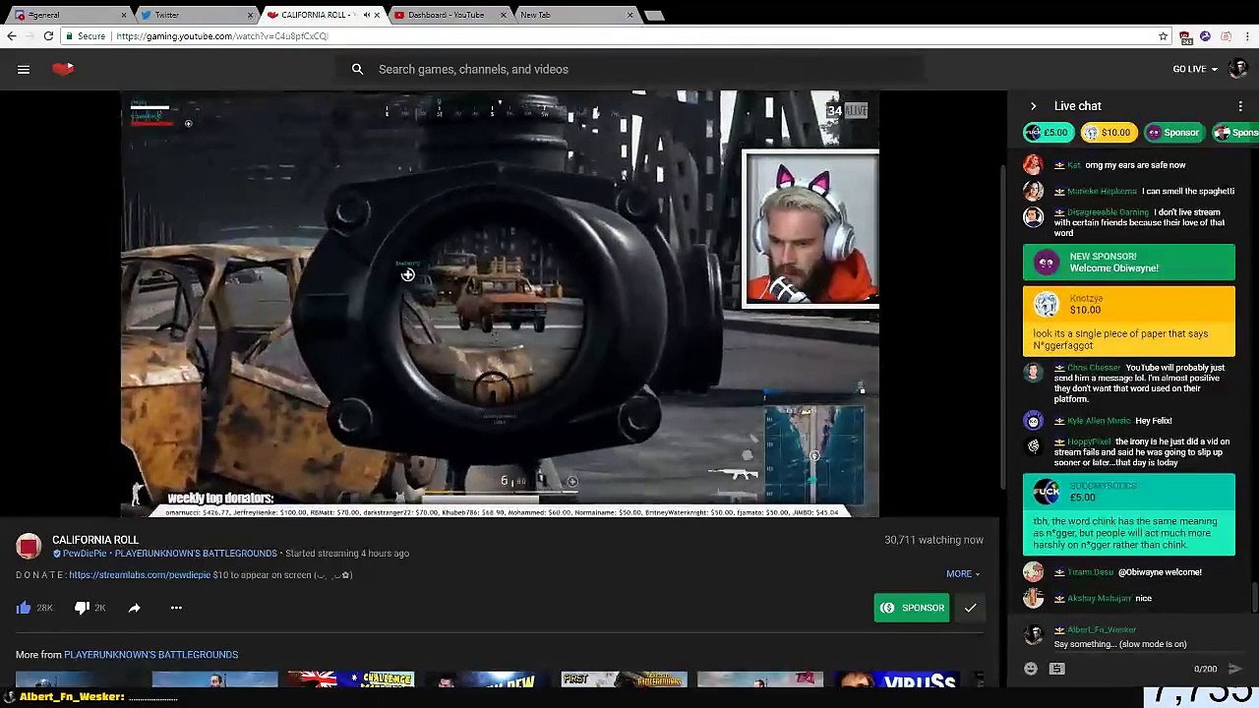
Task: Reload the current page
Action: pyautogui.click(x=48, y=35)
